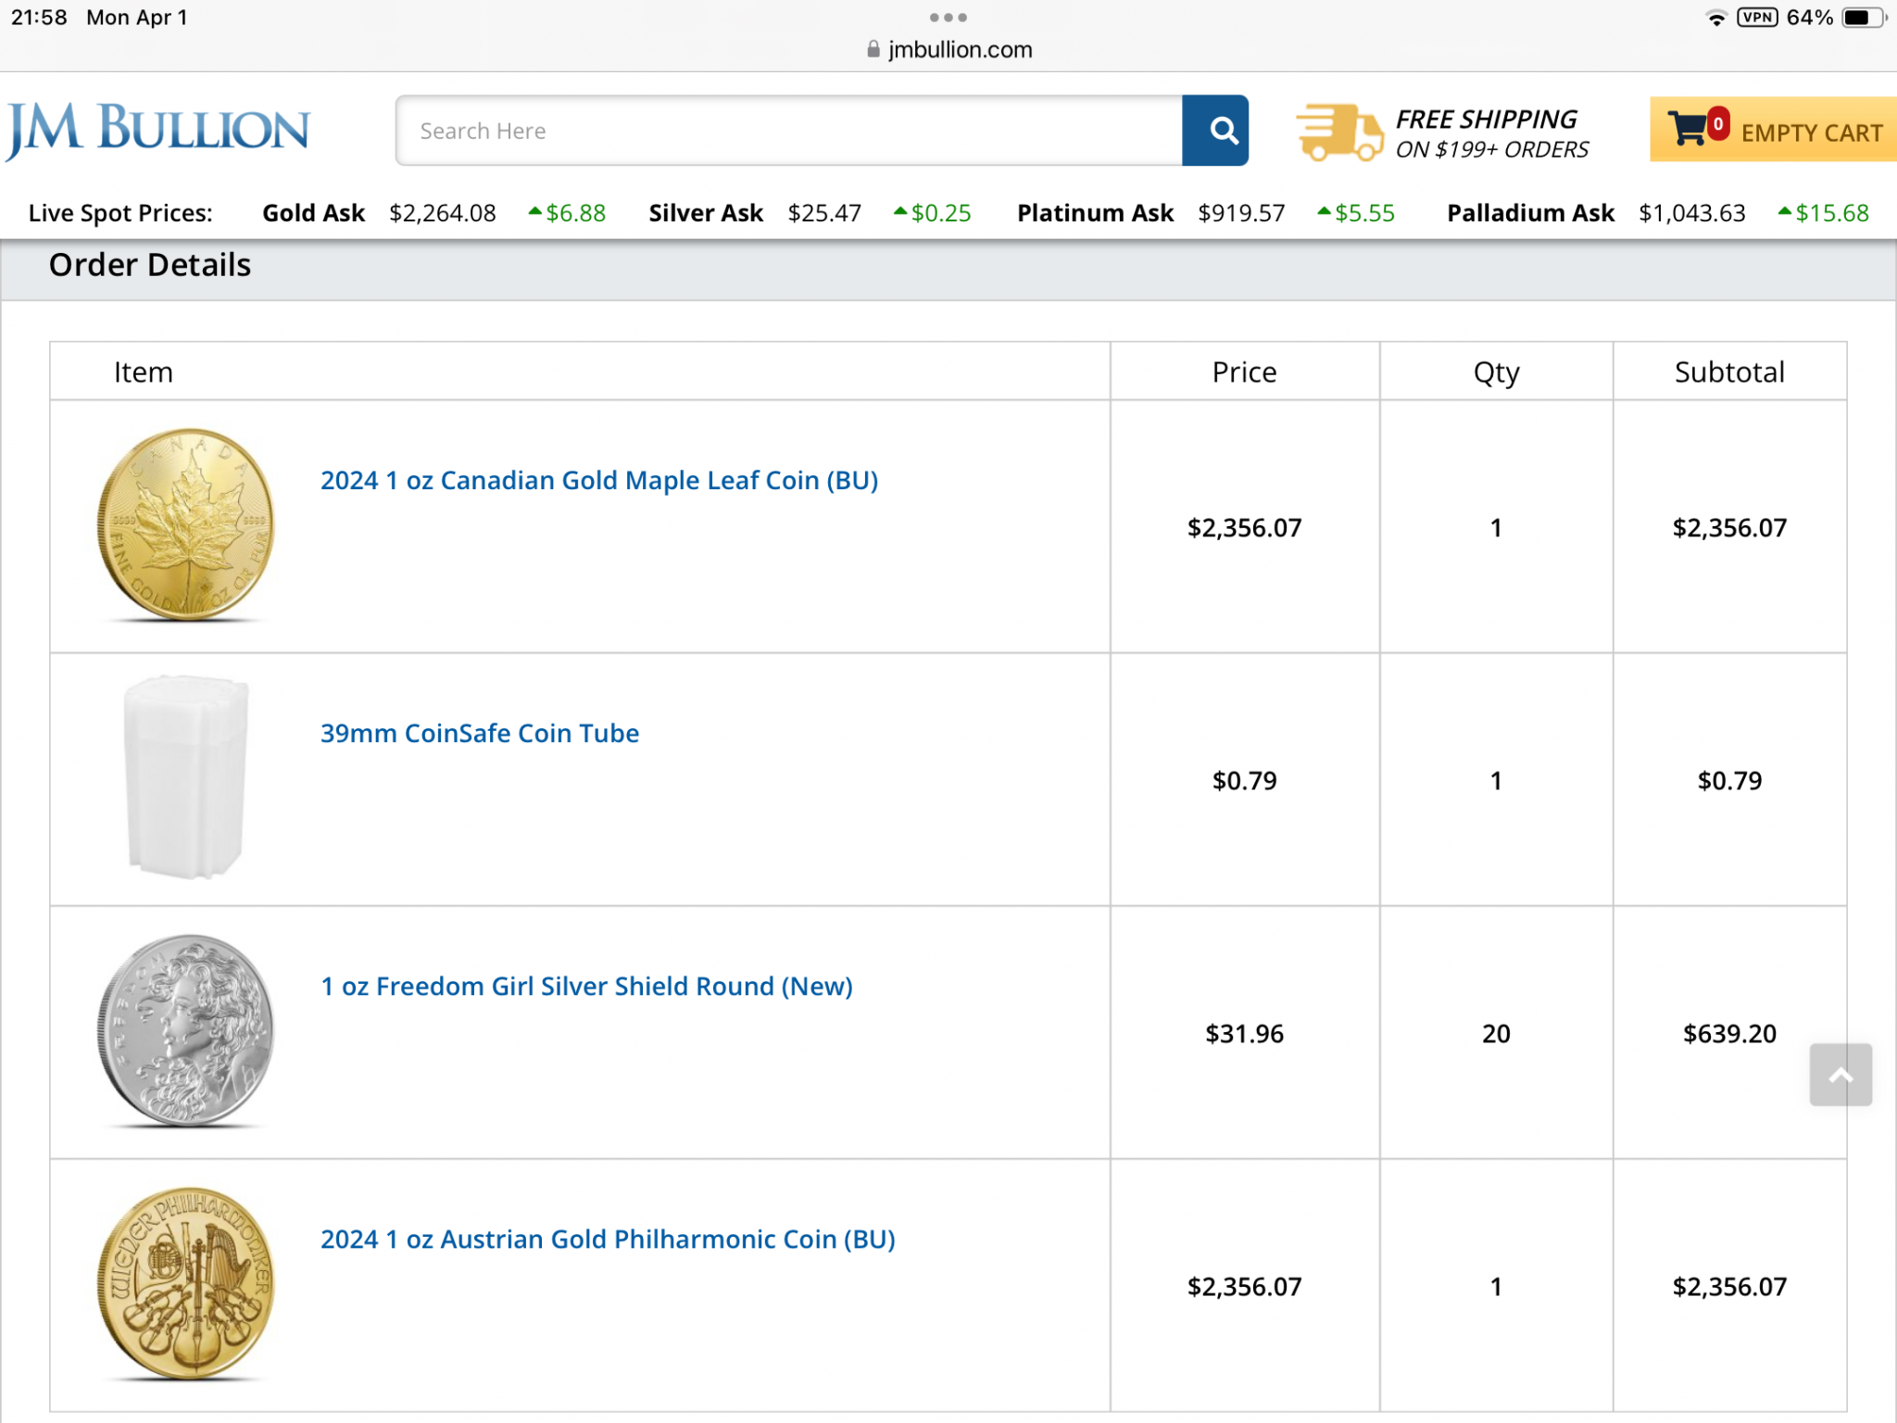Click the gold price $2,264.08
This screenshot has height=1423, width=1897.
pos(443,213)
